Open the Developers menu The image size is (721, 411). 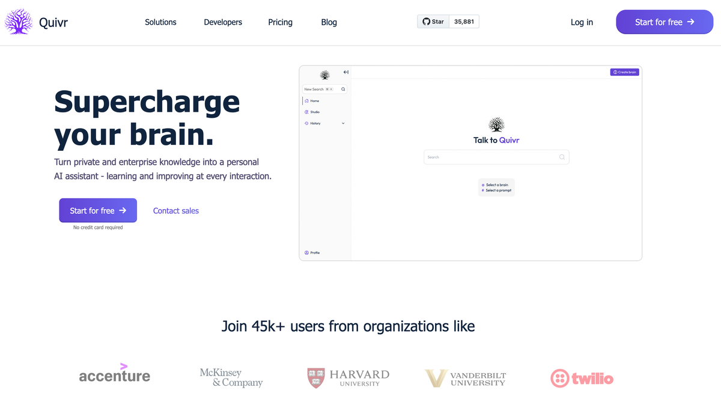223,22
